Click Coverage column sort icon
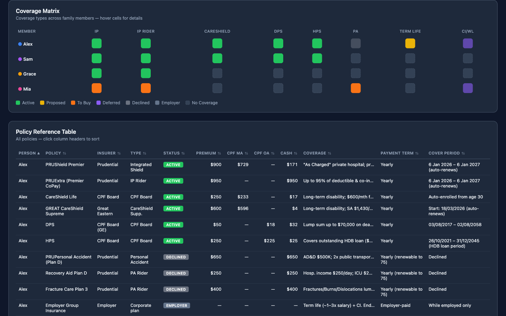 coord(330,153)
